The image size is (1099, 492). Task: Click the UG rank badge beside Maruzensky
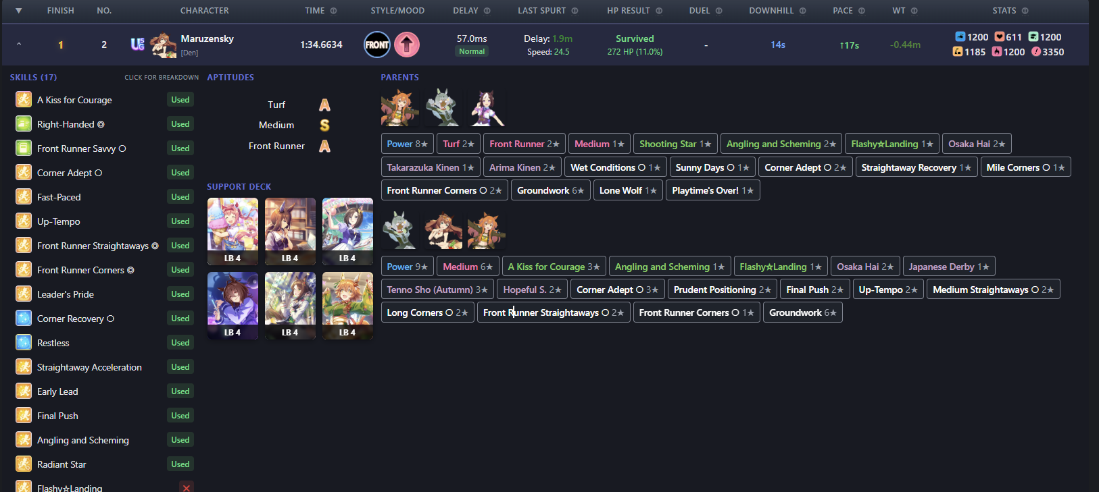(137, 45)
